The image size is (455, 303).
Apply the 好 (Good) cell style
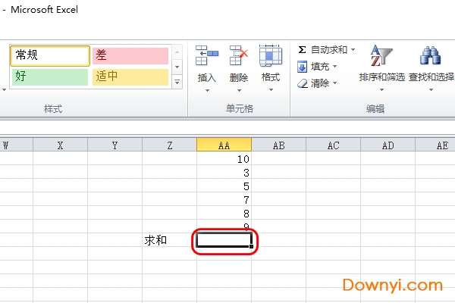tap(50, 77)
